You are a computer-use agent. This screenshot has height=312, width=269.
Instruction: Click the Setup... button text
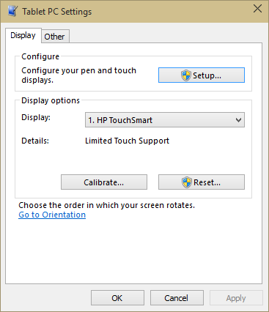coord(207,75)
